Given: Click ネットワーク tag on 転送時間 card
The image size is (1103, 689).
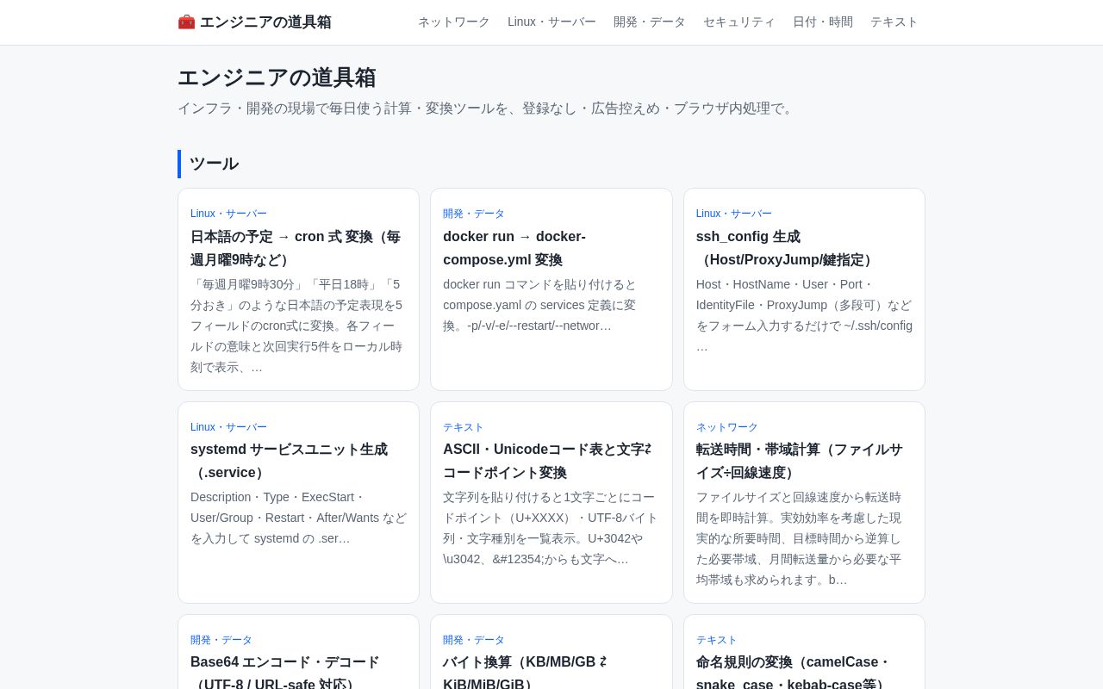Looking at the screenshot, I should [727, 427].
